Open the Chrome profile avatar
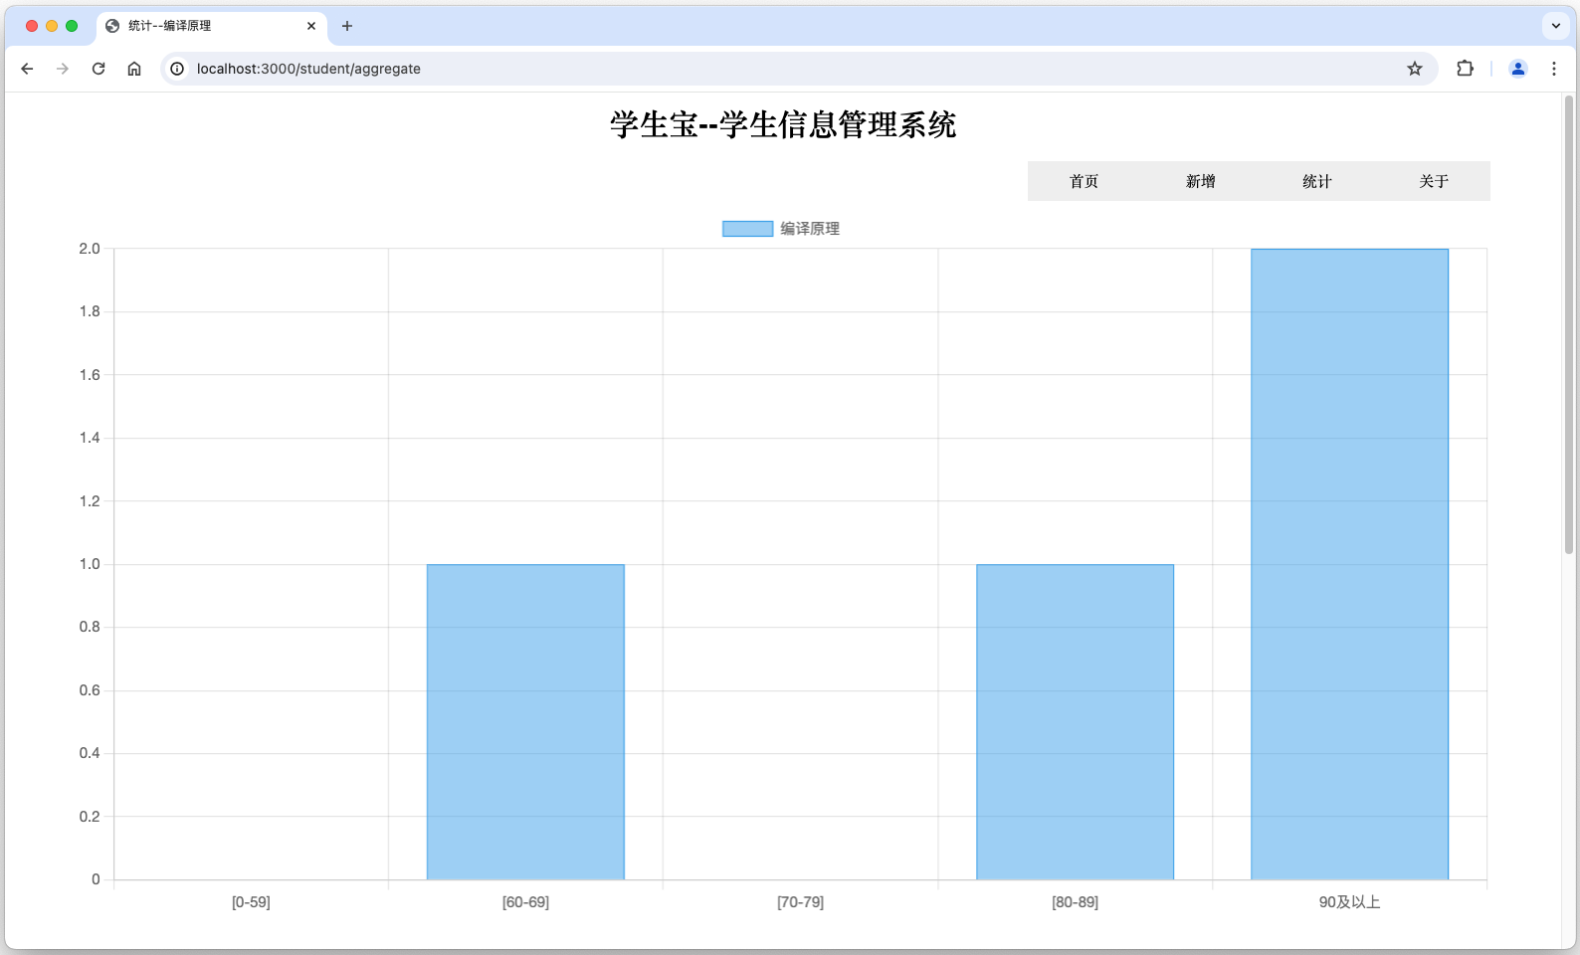The height and width of the screenshot is (955, 1580). pos(1517,69)
